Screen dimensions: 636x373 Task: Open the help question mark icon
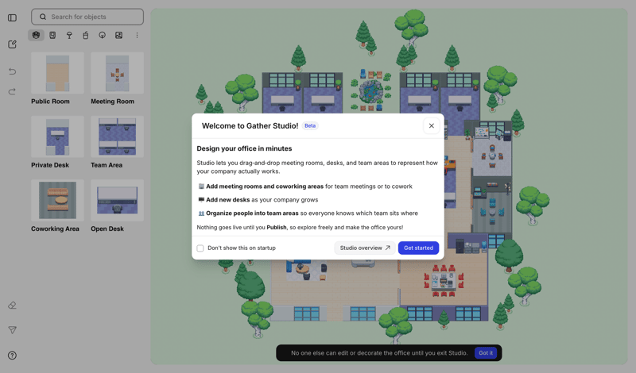pyautogui.click(x=12, y=356)
